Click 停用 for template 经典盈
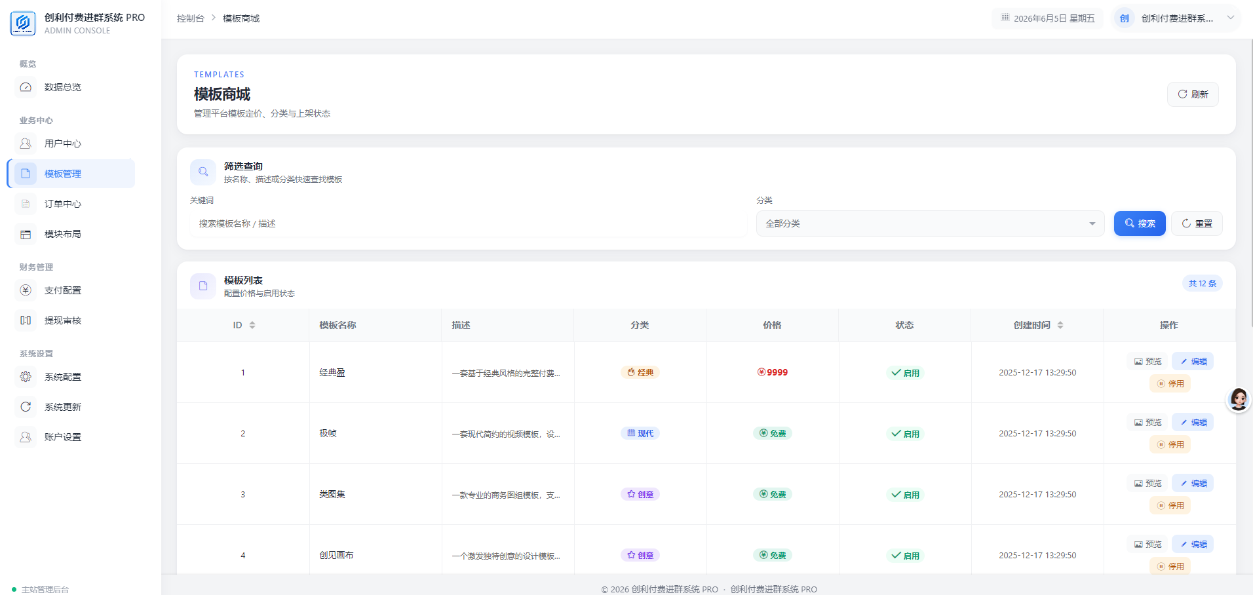 coord(1170,383)
